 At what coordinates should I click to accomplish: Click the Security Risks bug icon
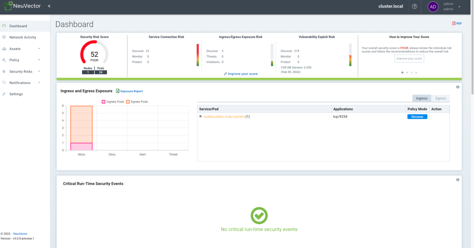[4, 72]
